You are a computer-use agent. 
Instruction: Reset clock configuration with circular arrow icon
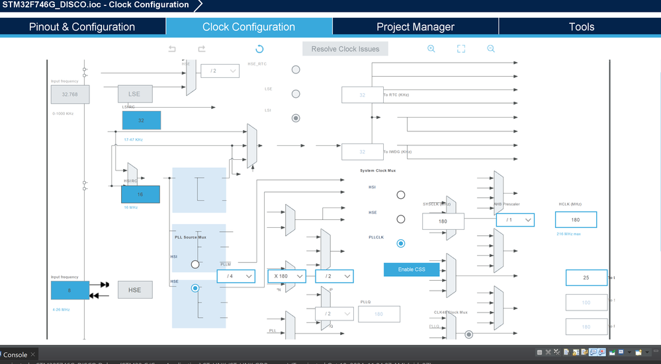tap(259, 49)
